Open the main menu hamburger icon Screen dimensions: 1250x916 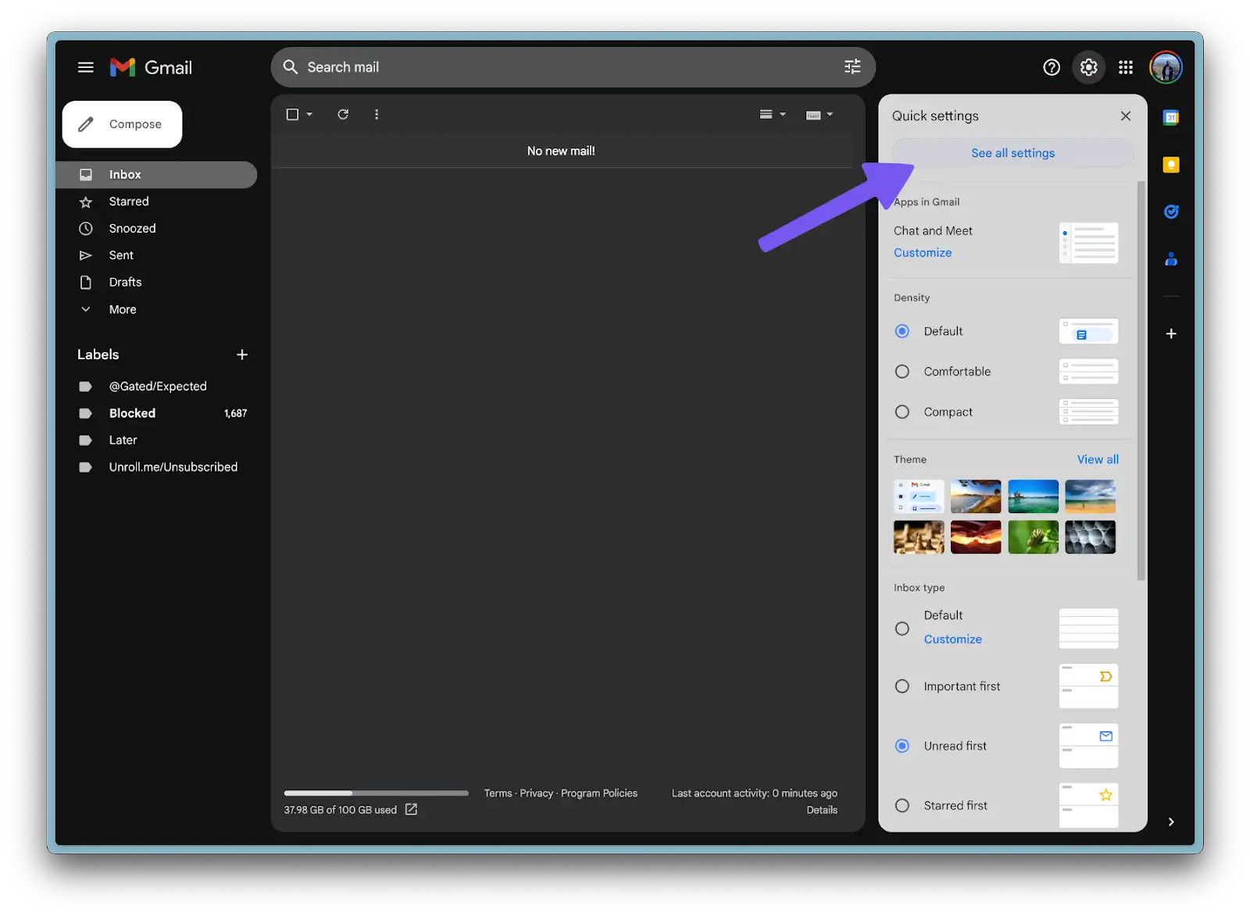tap(86, 67)
